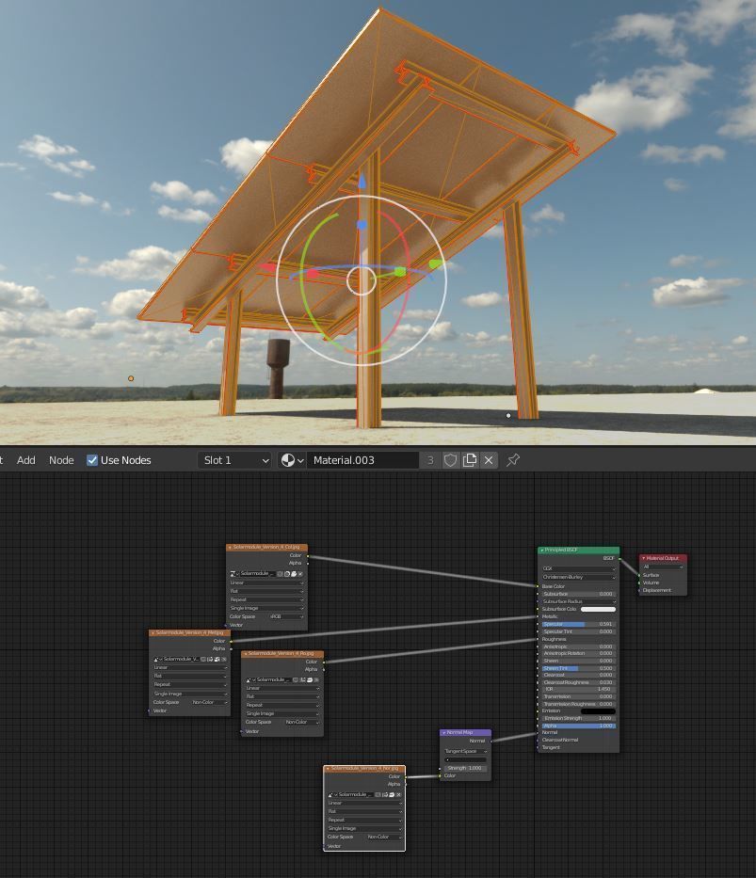Open Tangent Space dropdown in Normal Map

pos(466,751)
